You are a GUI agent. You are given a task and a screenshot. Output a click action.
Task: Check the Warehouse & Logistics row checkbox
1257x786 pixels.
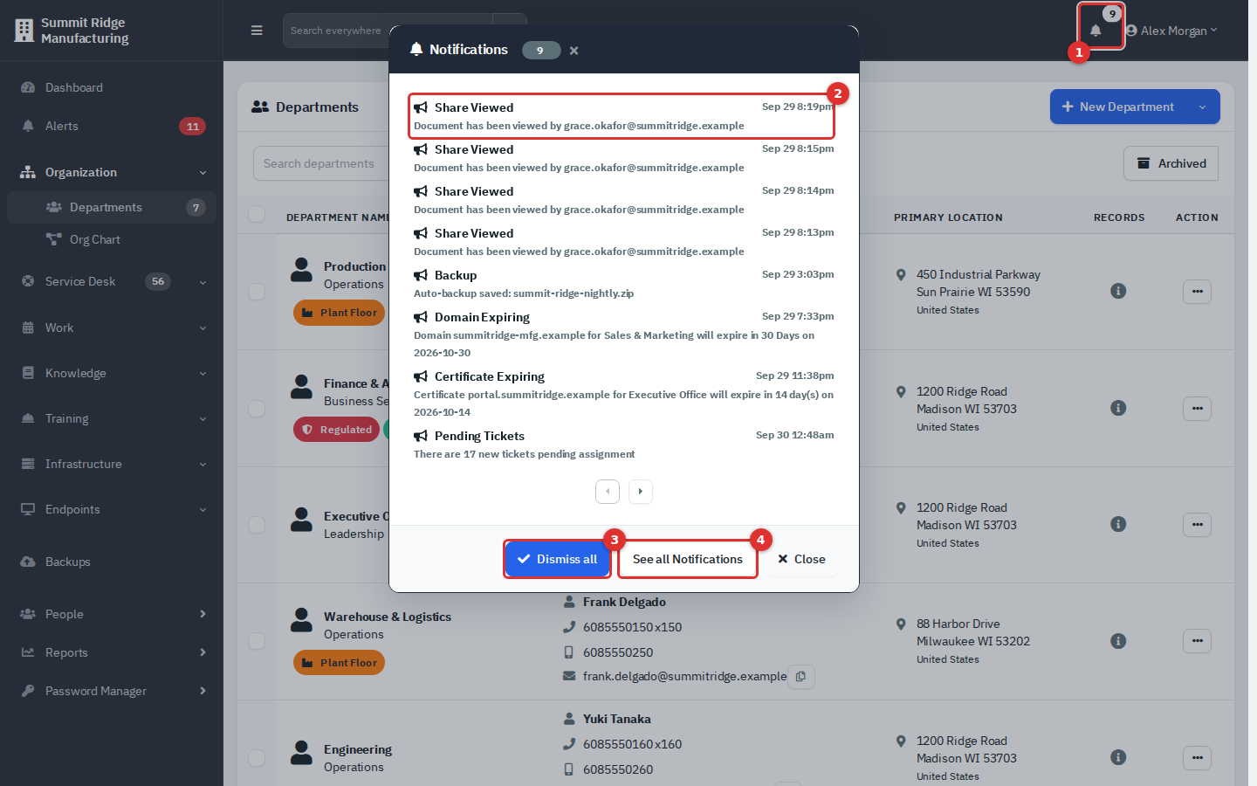click(257, 641)
